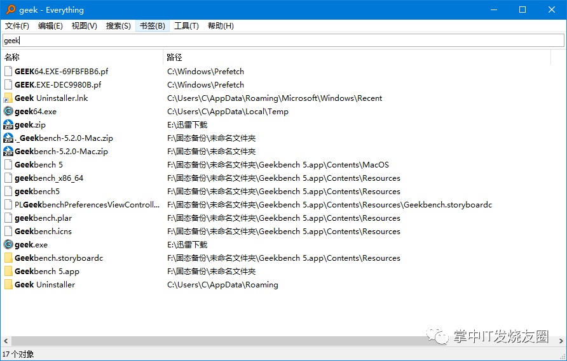Click the search box containing geek

(283, 41)
